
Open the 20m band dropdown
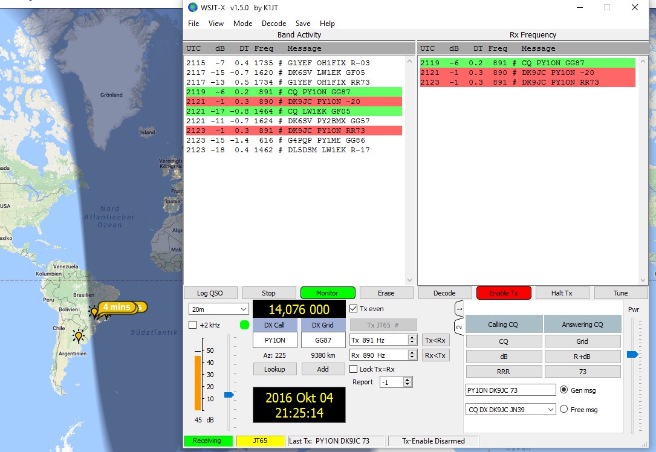[218, 309]
